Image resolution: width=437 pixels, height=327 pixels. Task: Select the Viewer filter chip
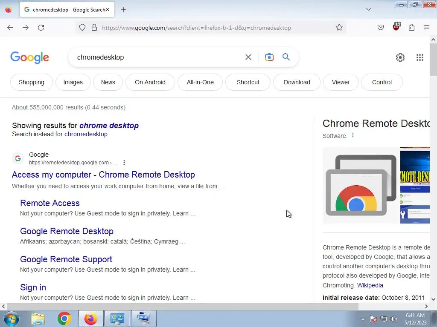[x=341, y=82]
